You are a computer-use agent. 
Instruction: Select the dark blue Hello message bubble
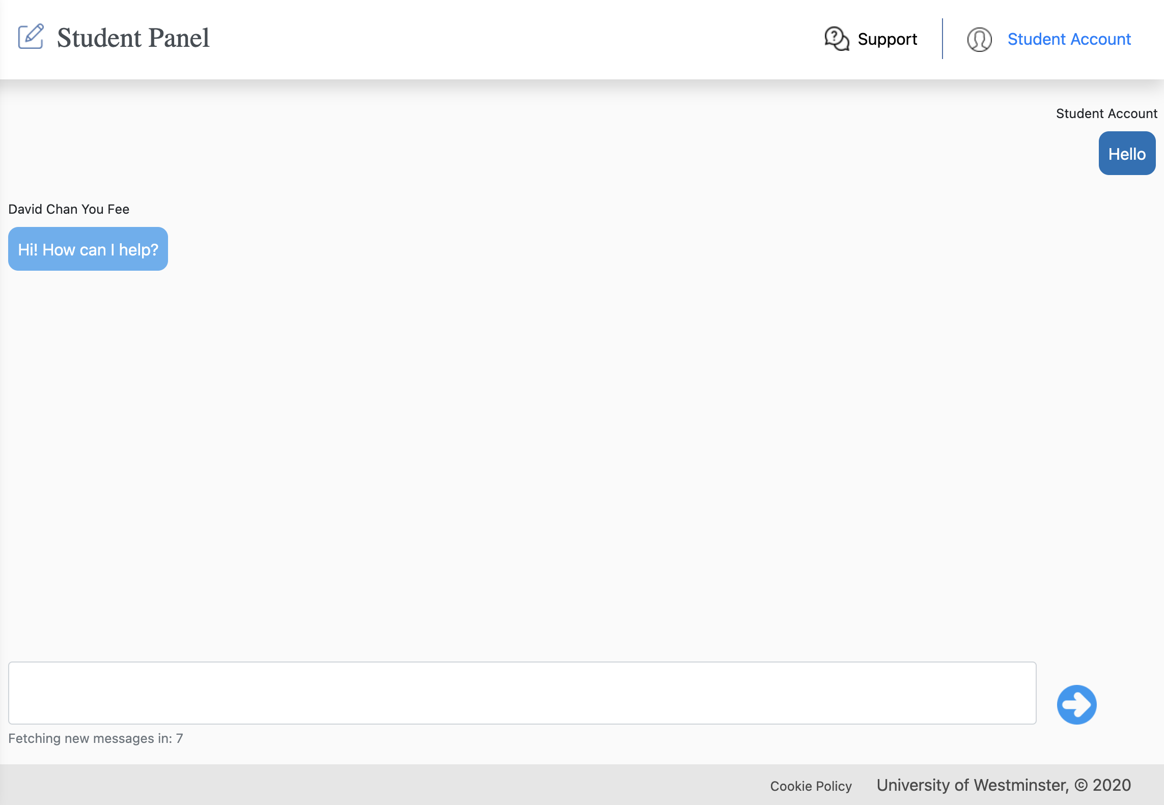1127,153
